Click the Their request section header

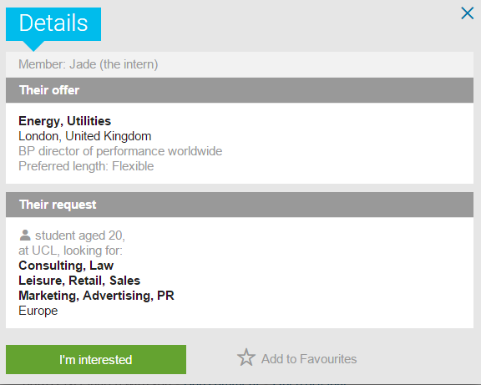(240, 205)
